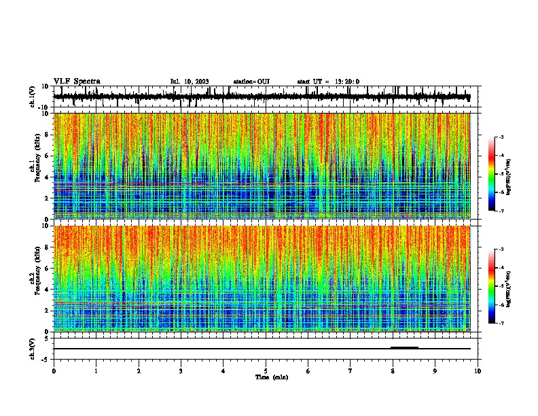Screen dimensions: 538x416
Task: Click the raised ch.3 segment near 8 min
Action: click(404, 347)
